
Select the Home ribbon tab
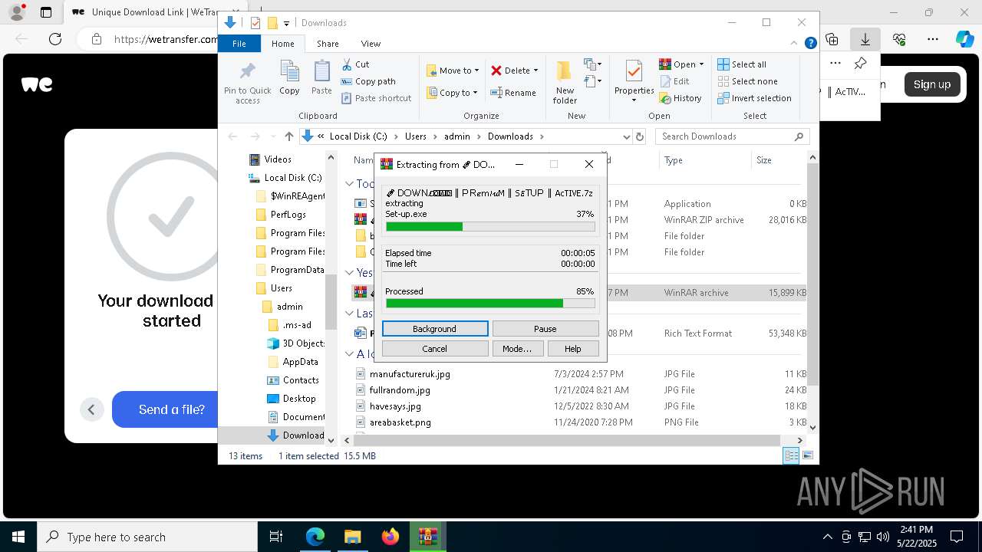click(282, 44)
